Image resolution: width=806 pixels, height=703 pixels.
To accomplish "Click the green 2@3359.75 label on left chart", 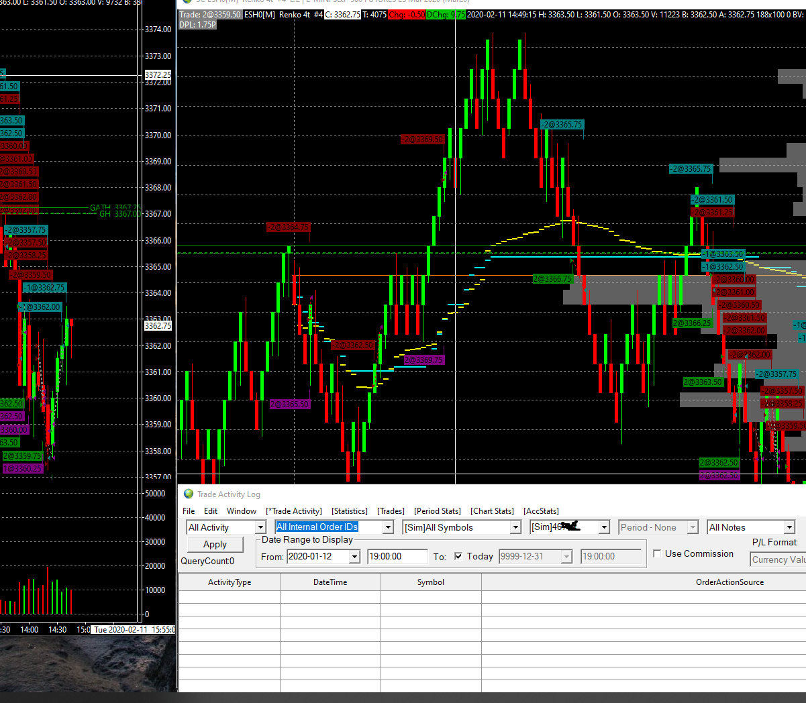I will (x=23, y=456).
